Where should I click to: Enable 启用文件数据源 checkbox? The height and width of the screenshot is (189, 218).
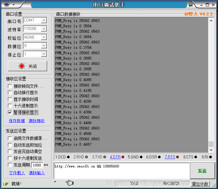point(10,138)
